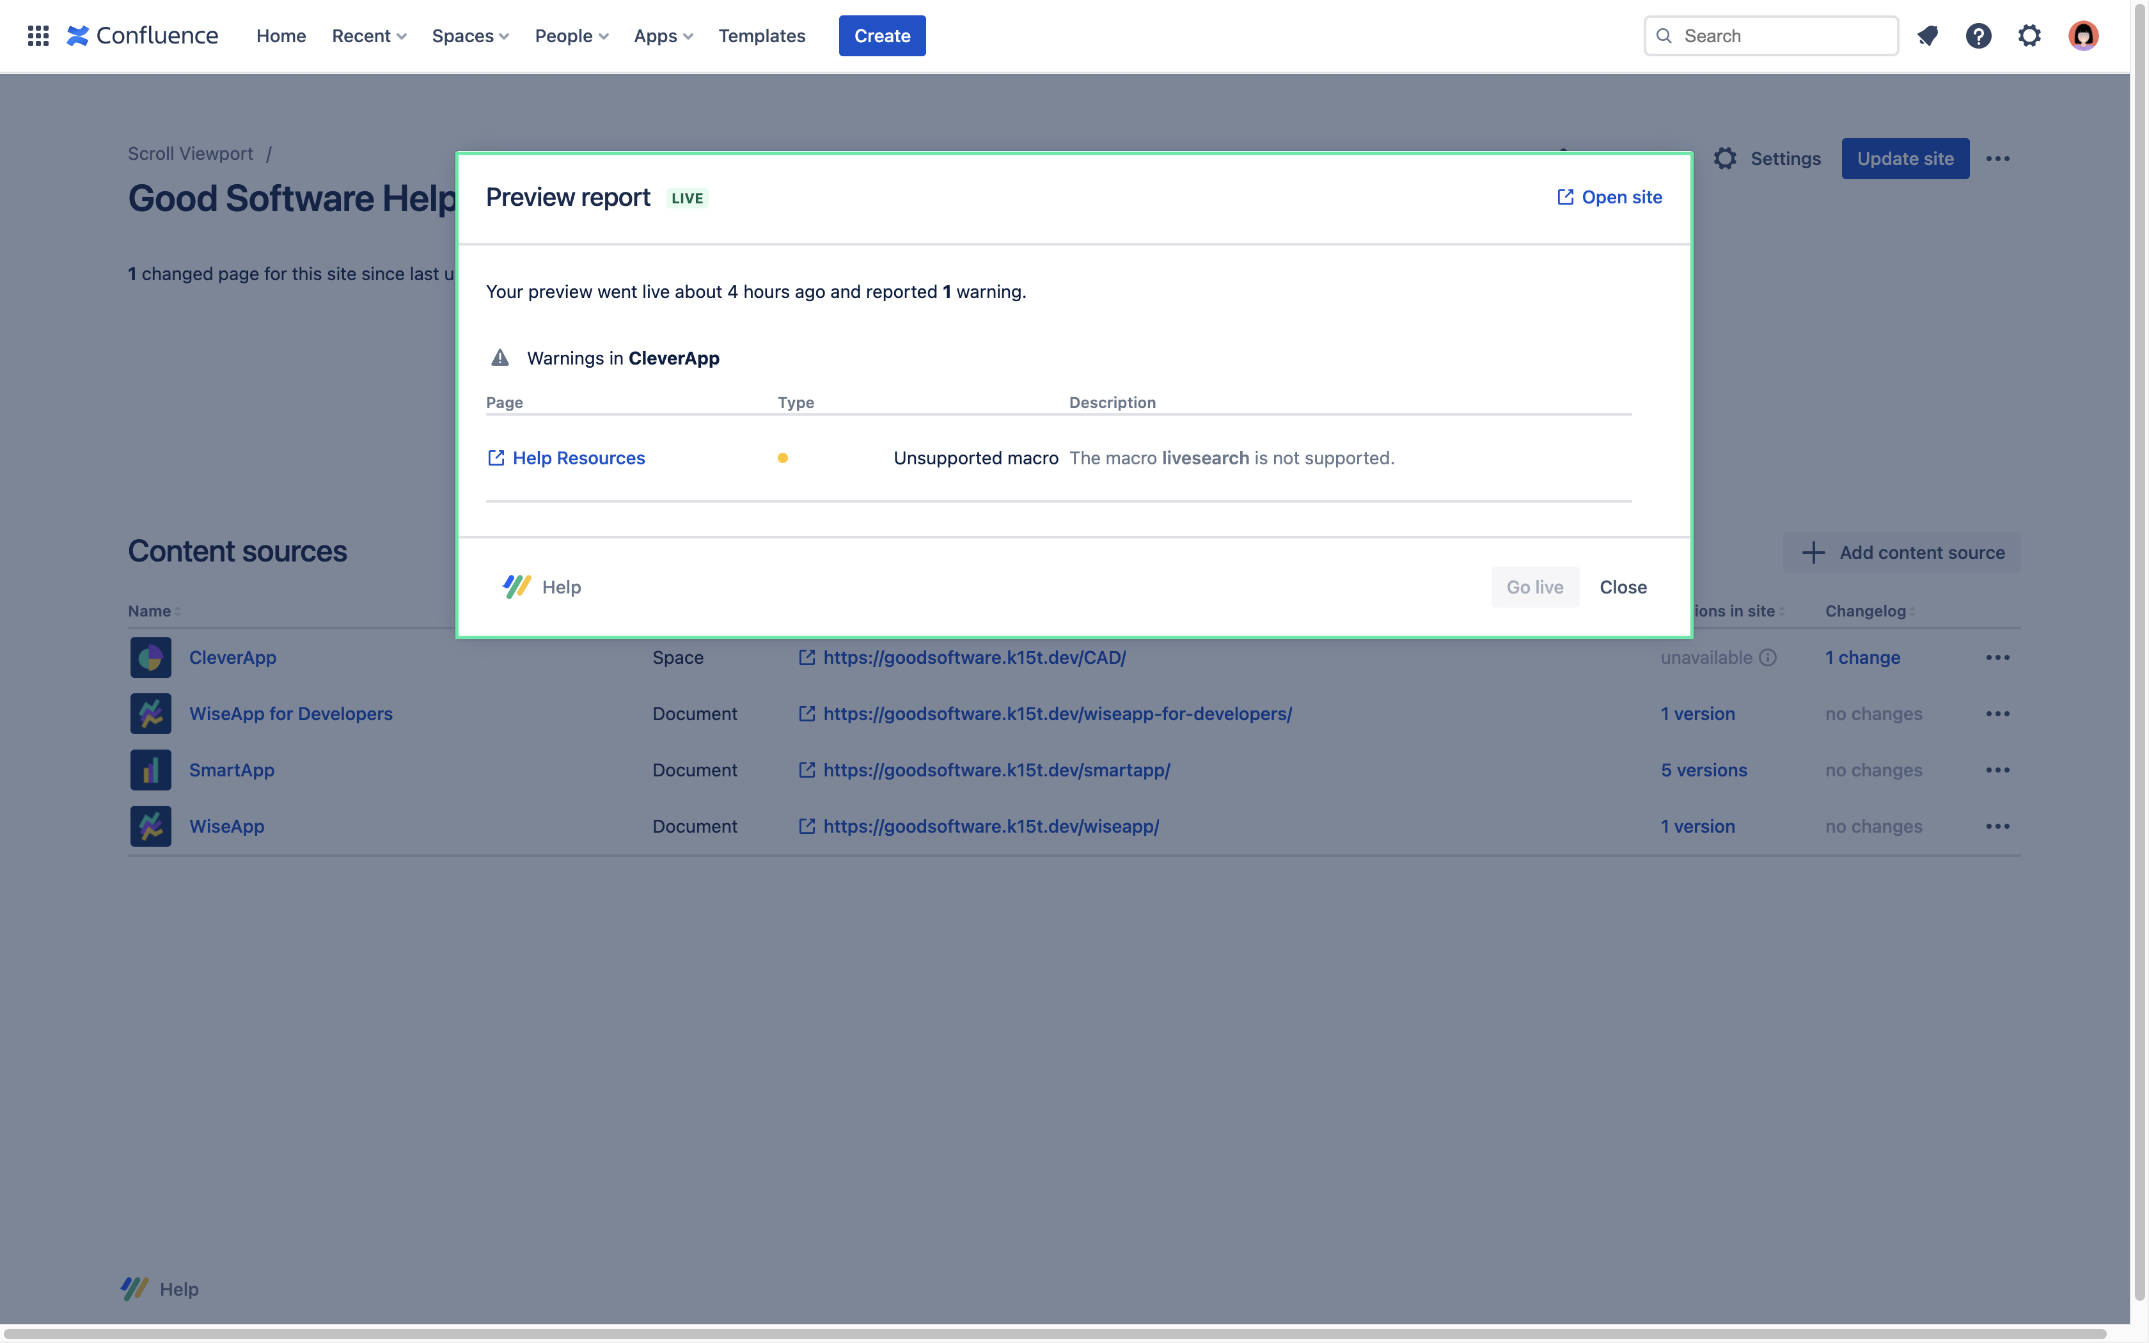Click the Confluence logo
This screenshot has height=1343, width=2149.
(x=142, y=36)
